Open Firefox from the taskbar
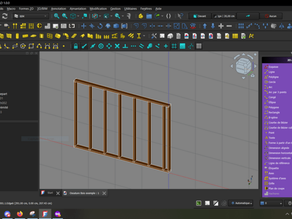Screen dimensions: 292x219 (20, 214)
